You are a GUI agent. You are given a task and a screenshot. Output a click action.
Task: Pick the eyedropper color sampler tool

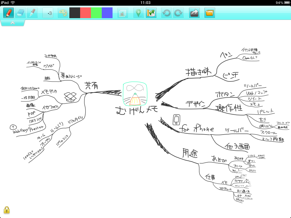[32, 13]
